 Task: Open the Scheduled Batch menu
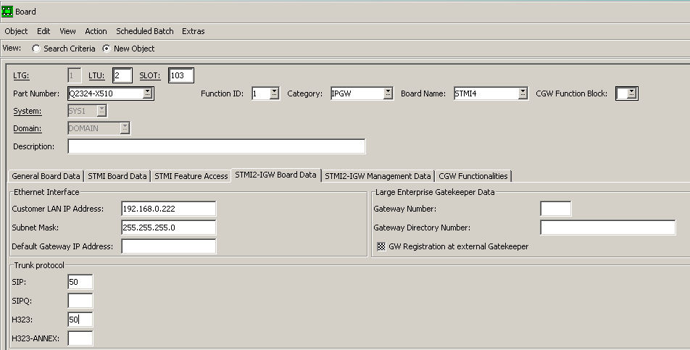click(145, 31)
